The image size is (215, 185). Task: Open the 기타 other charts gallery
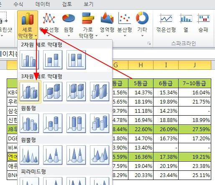point(142,24)
